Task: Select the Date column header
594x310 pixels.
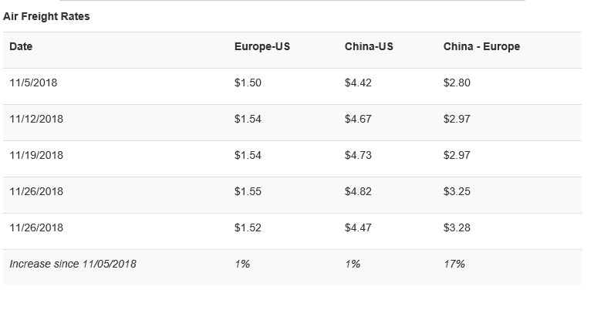Action: coord(21,46)
